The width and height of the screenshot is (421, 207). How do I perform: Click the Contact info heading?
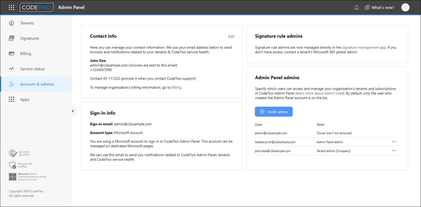click(x=103, y=36)
